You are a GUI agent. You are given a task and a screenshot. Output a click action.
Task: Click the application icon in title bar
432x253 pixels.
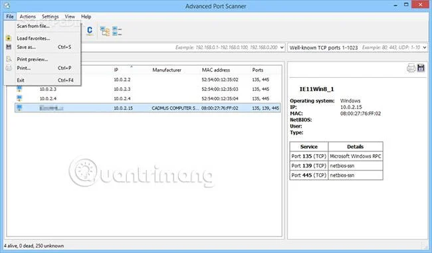[x=7, y=6]
